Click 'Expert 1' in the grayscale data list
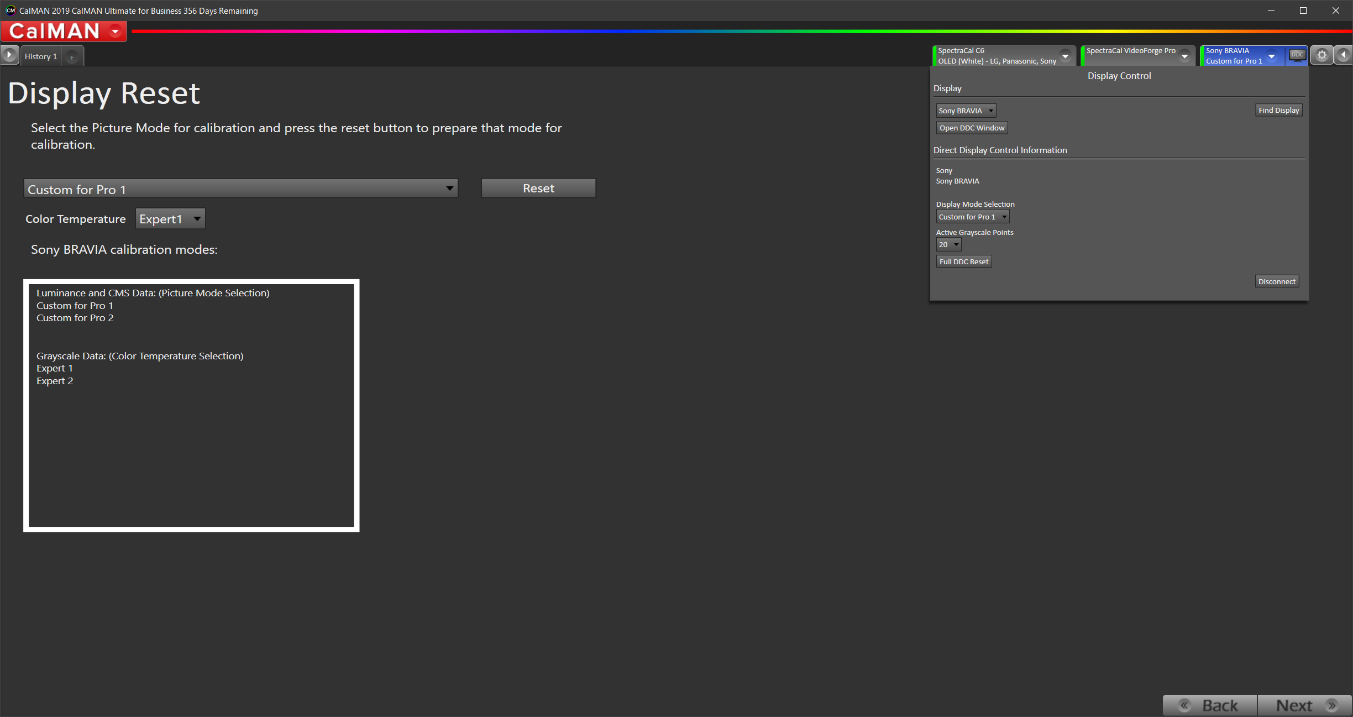Viewport: 1353px width, 717px height. coord(55,368)
